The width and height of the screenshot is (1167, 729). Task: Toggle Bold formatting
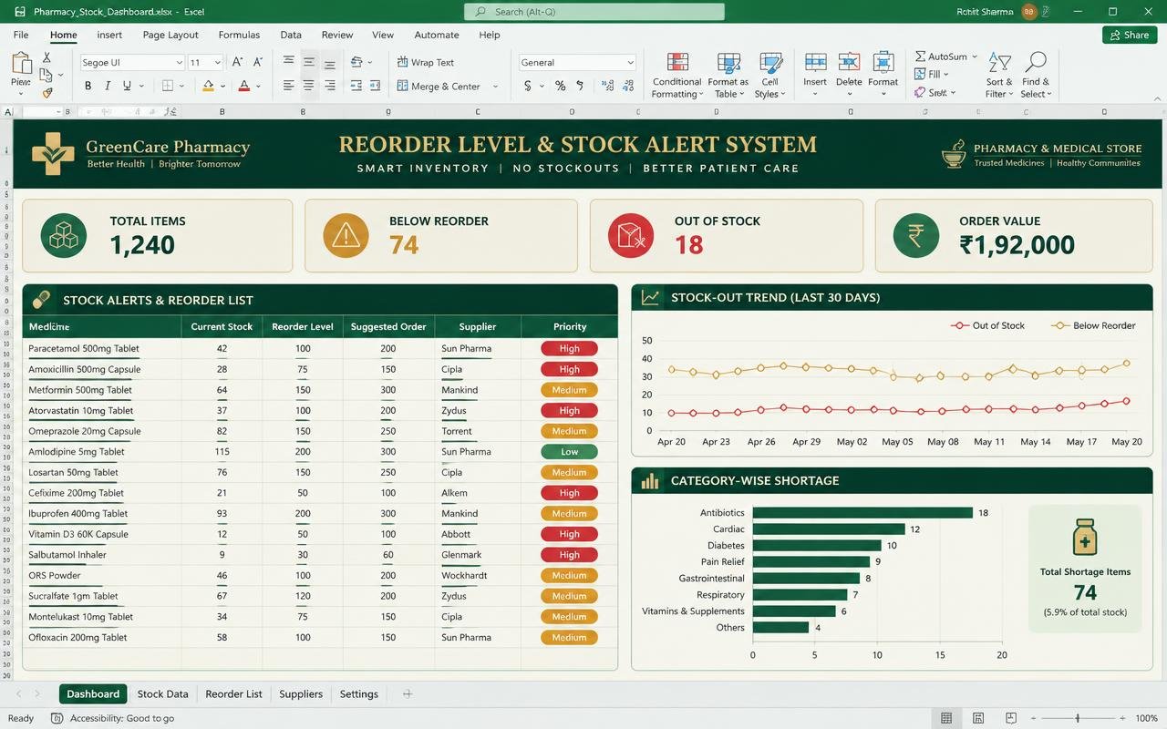coord(88,86)
